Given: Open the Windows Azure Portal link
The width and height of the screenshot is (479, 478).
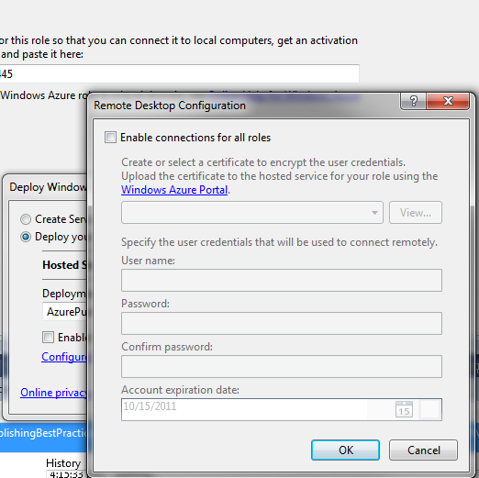Looking at the screenshot, I should click(x=174, y=190).
